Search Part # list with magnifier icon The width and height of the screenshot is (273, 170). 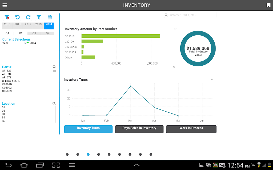(54, 67)
